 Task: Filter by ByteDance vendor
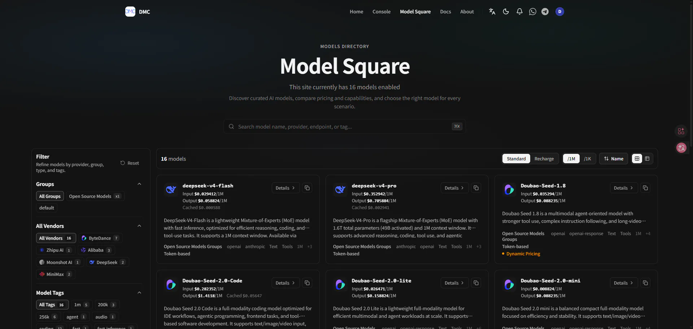[x=100, y=238]
